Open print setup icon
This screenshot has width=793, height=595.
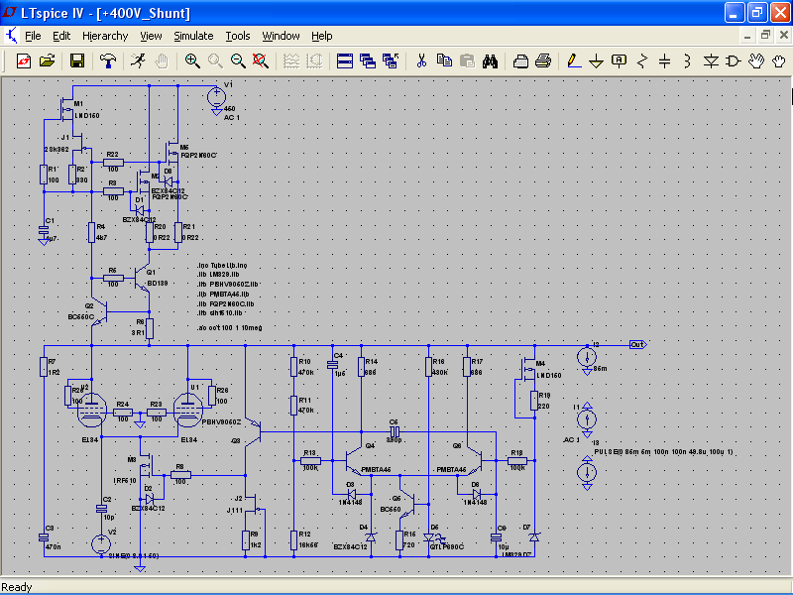pos(520,61)
